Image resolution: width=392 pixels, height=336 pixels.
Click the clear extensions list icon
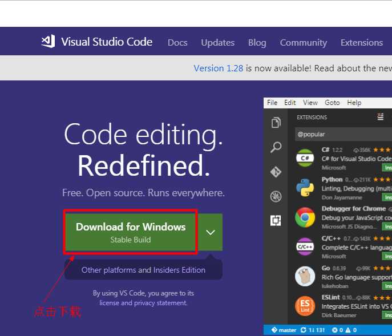coord(380,117)
